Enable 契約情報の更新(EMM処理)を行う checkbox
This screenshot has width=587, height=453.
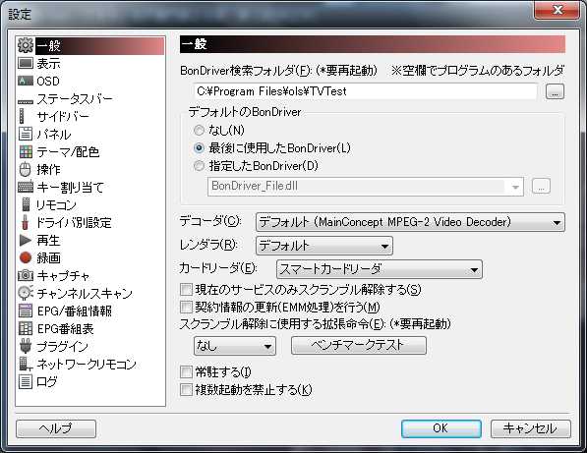[186, 308]
